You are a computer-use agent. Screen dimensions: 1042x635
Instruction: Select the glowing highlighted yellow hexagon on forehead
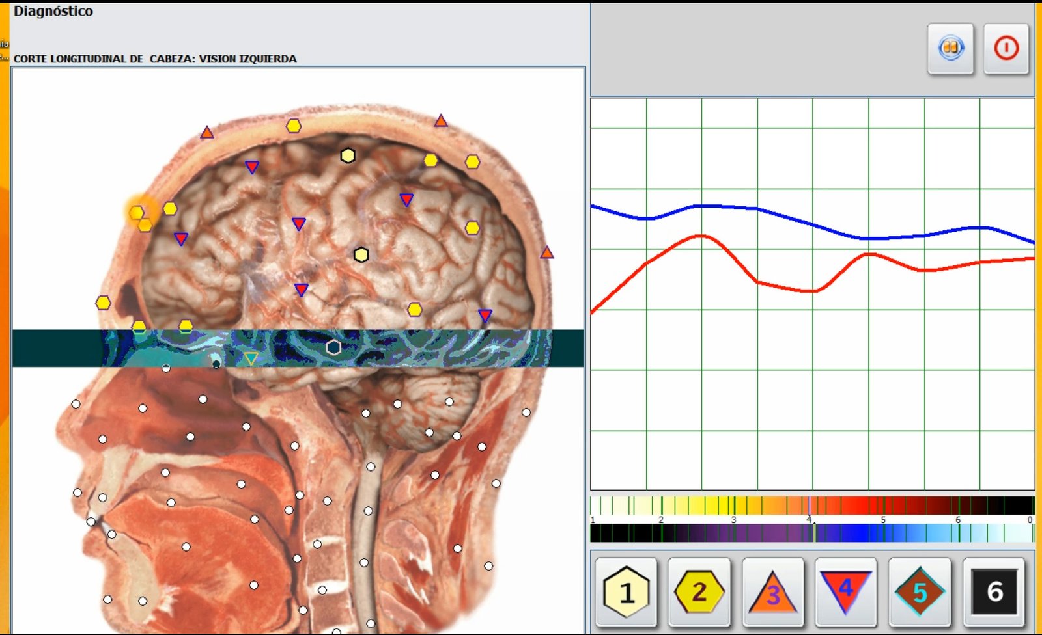(x=136, y=212)
